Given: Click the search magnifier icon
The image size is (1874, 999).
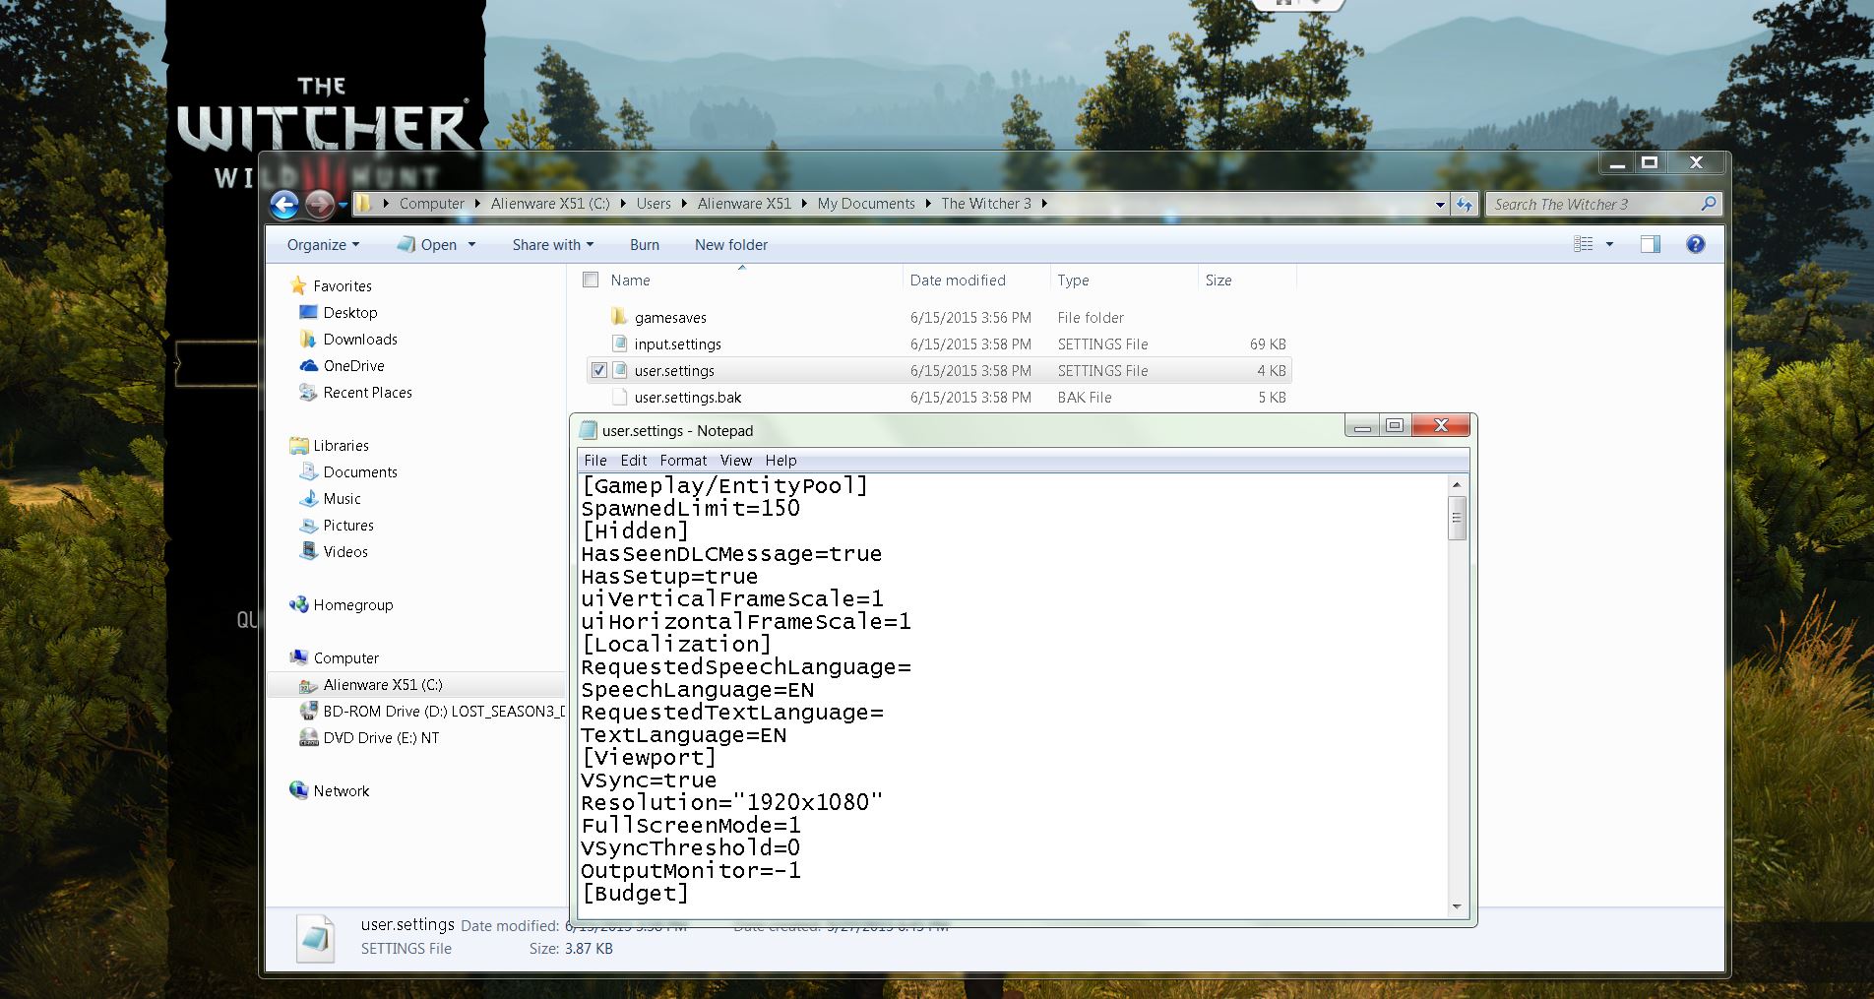Looking at the screenshot, I should (1709, 204).
